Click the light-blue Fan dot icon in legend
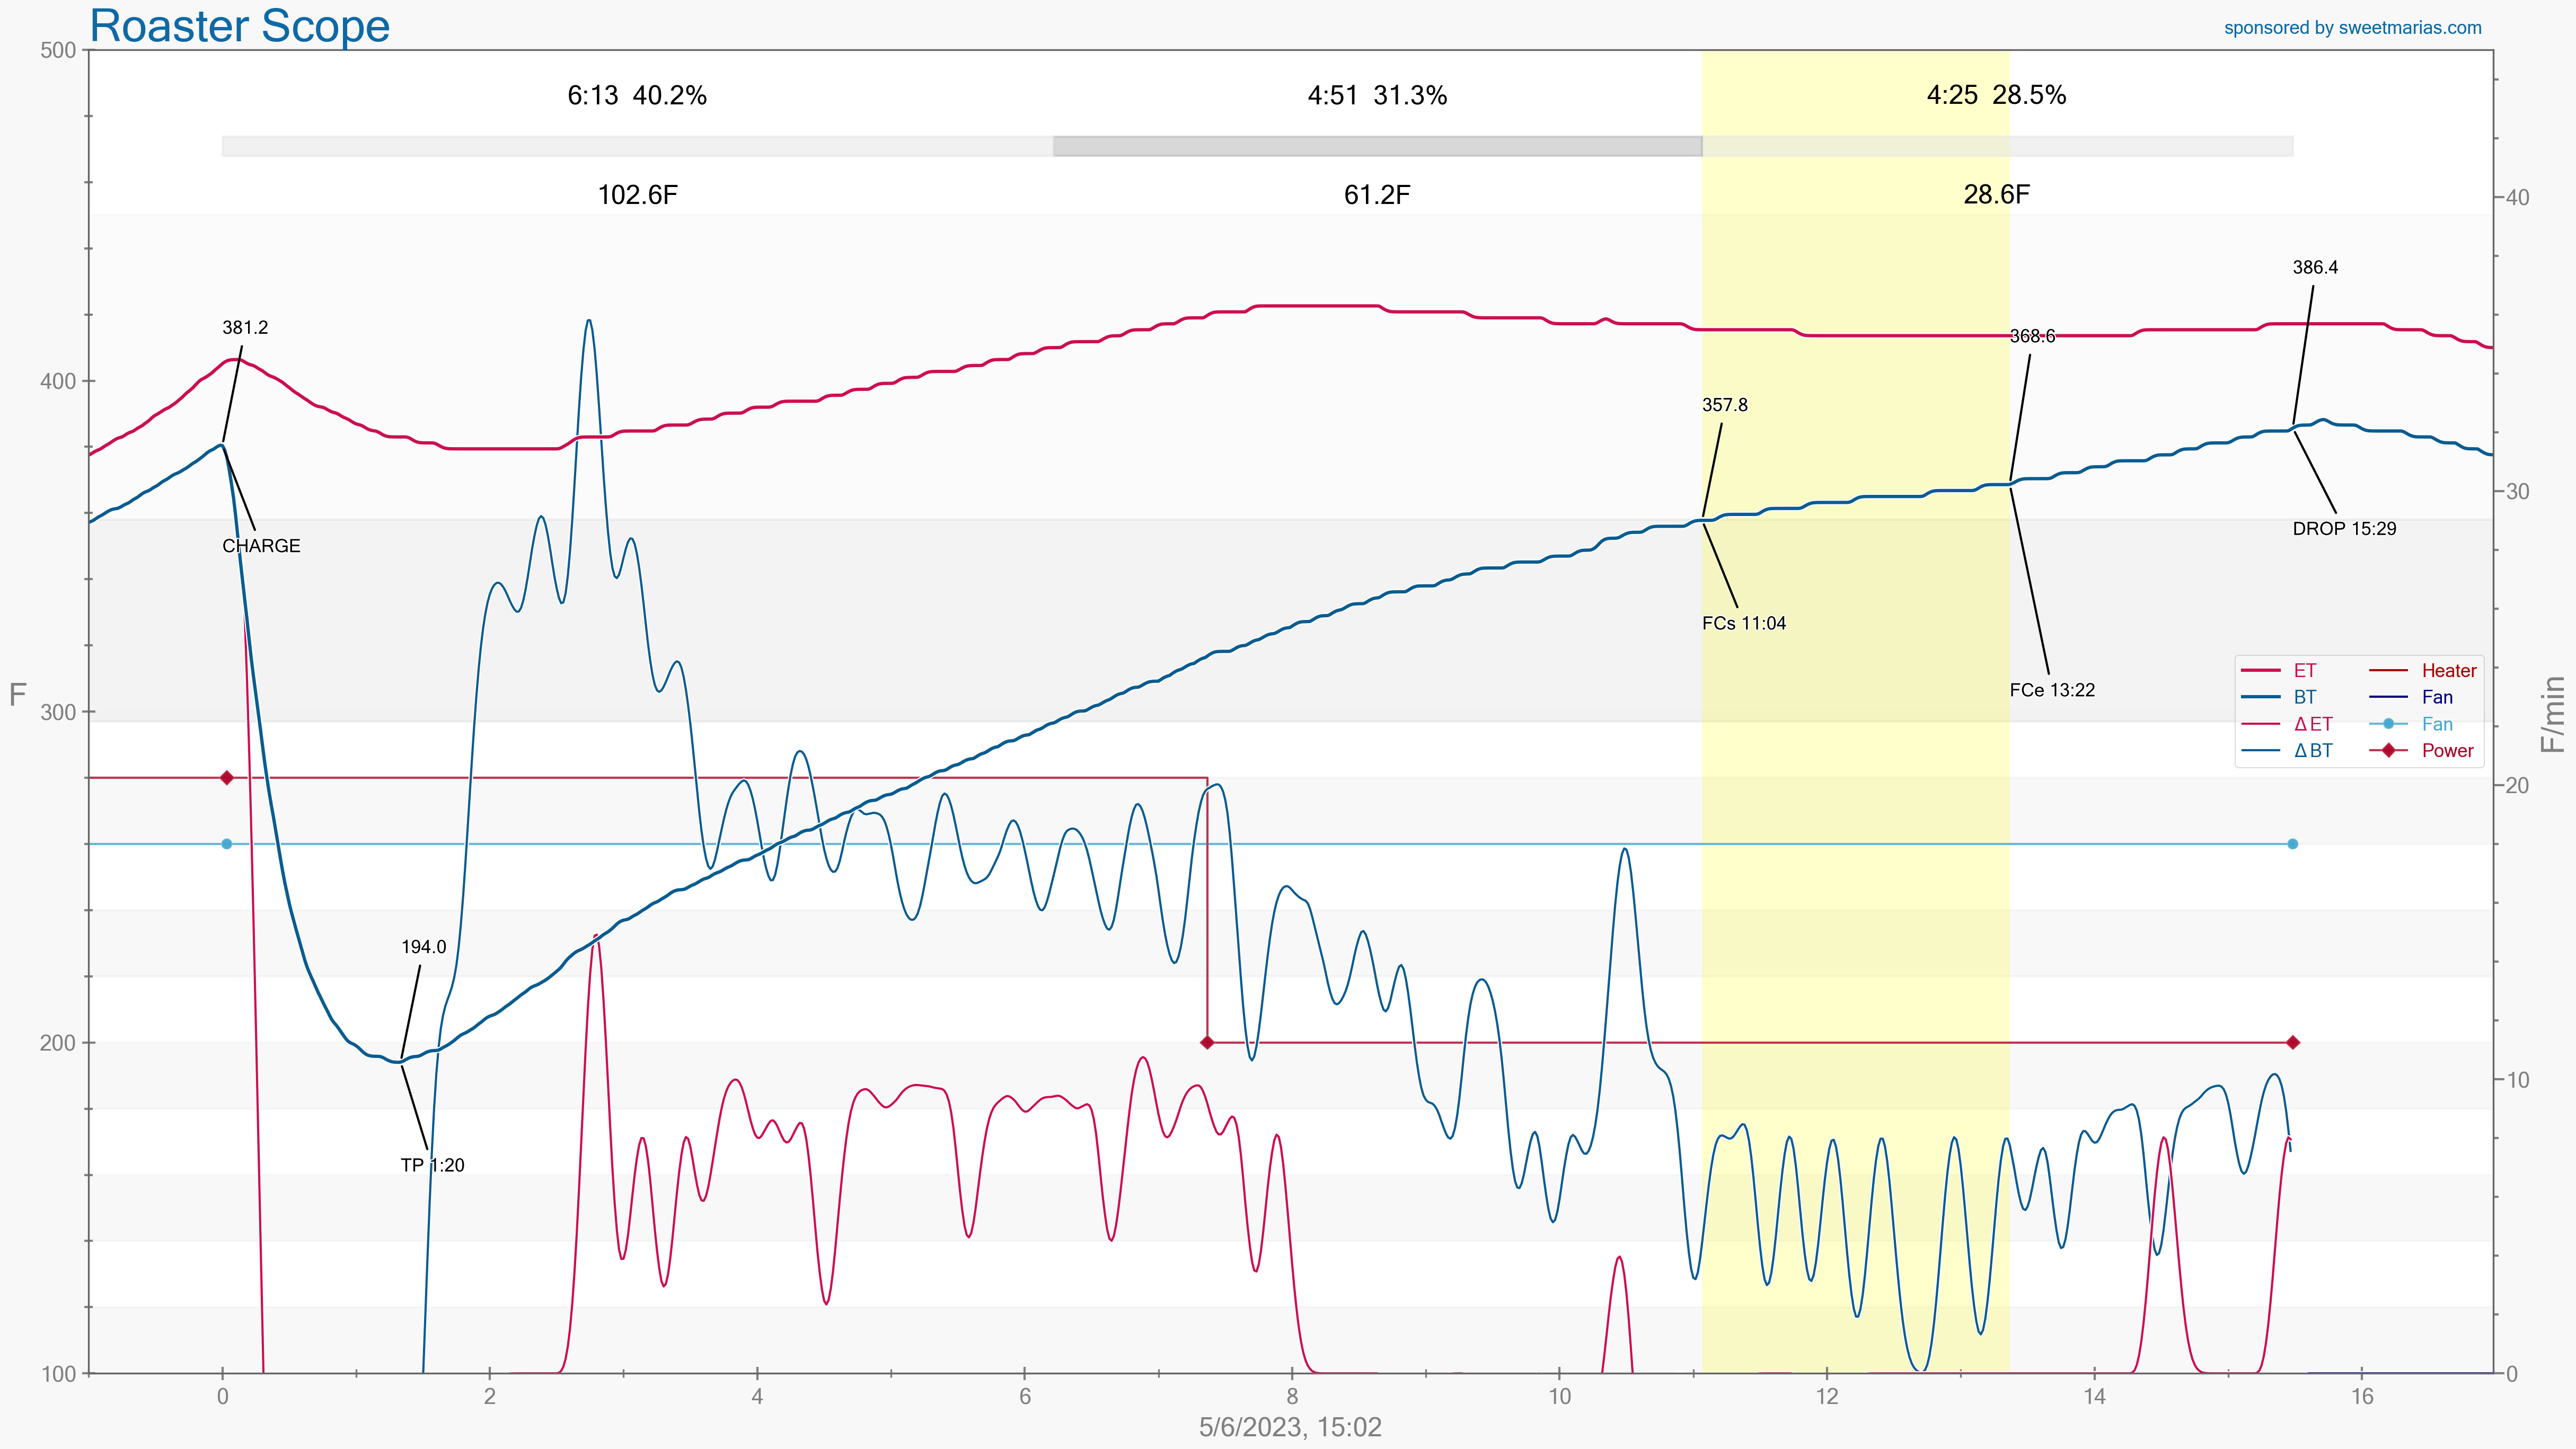 pyautogui.click(x=2389, y=724)
